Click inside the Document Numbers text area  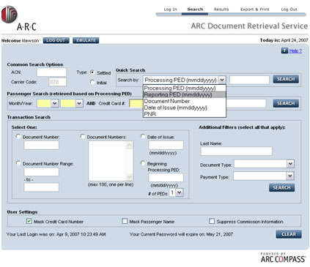click(x=108, y=161)
